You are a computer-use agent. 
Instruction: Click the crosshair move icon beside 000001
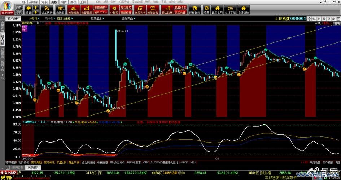tap(309, 19)
